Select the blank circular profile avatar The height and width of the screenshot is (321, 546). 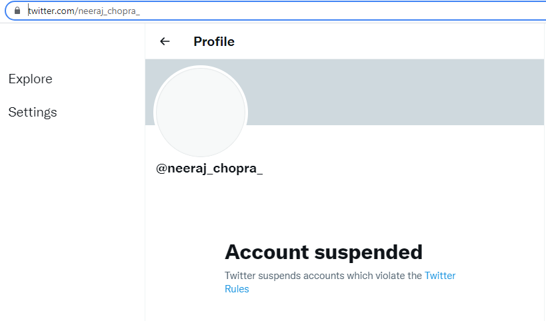pyautogui.click(x=201, y=112)
